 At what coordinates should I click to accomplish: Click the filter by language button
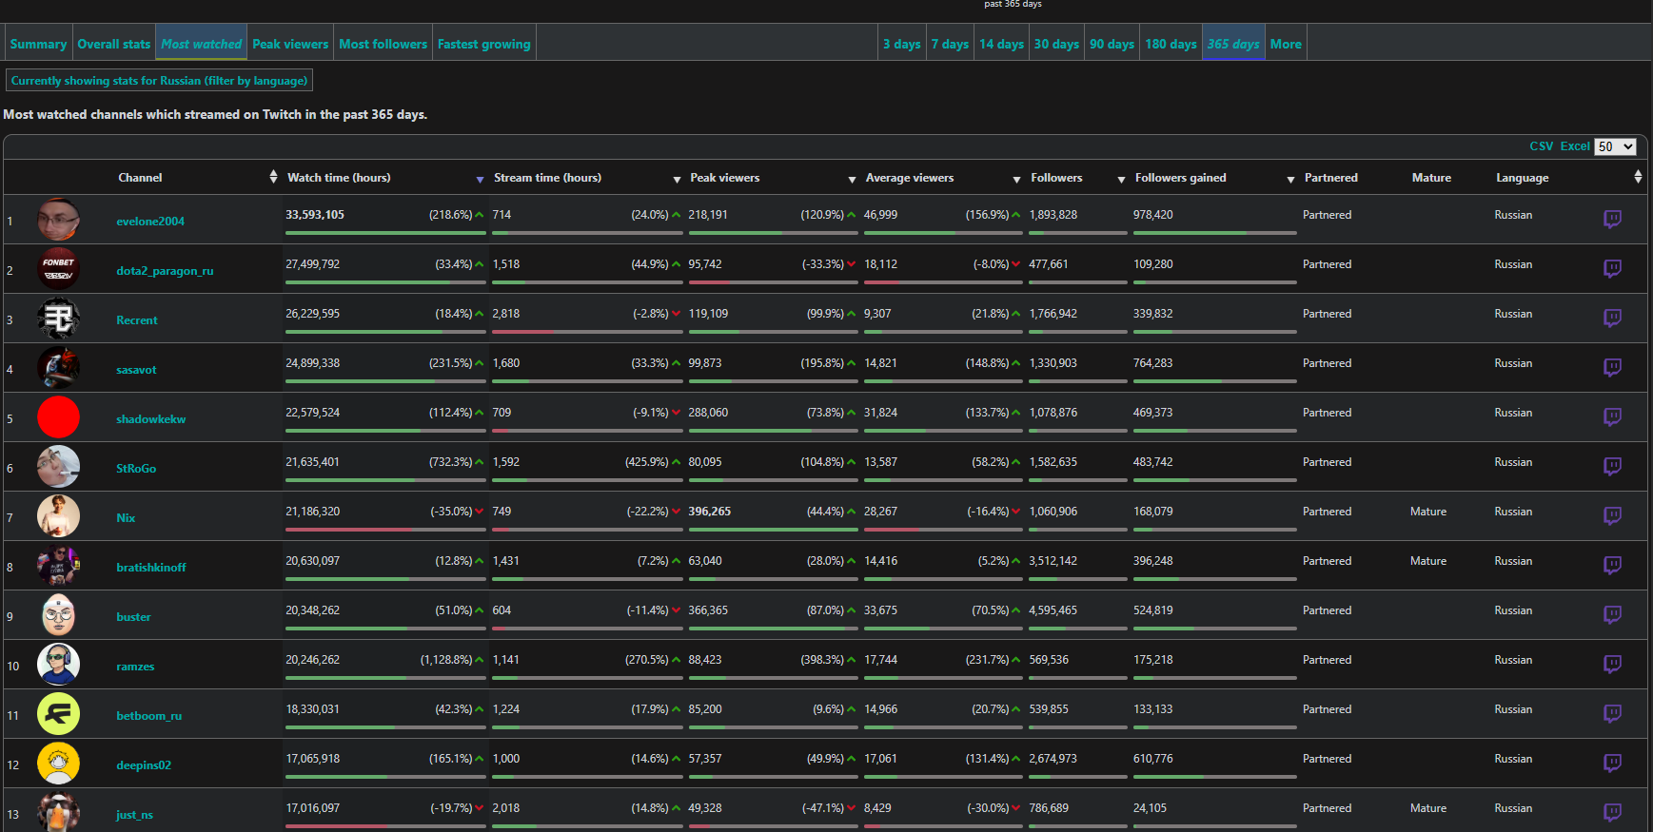[159, 81]
